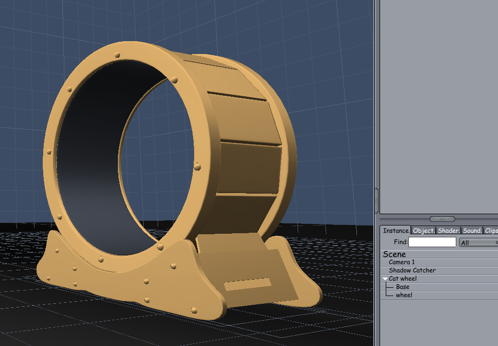
Task: Switch to the Instance tab
Action: (396, 231)
